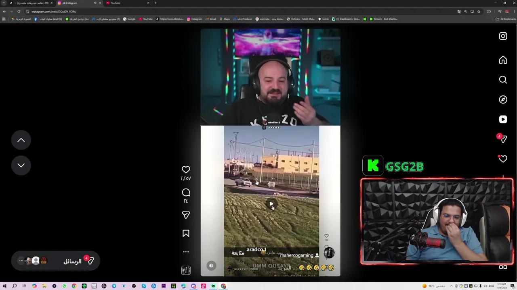The width and height of the screenshot is (517, 290).
Task: Open the Windows Start button
Action: [4, 286]
